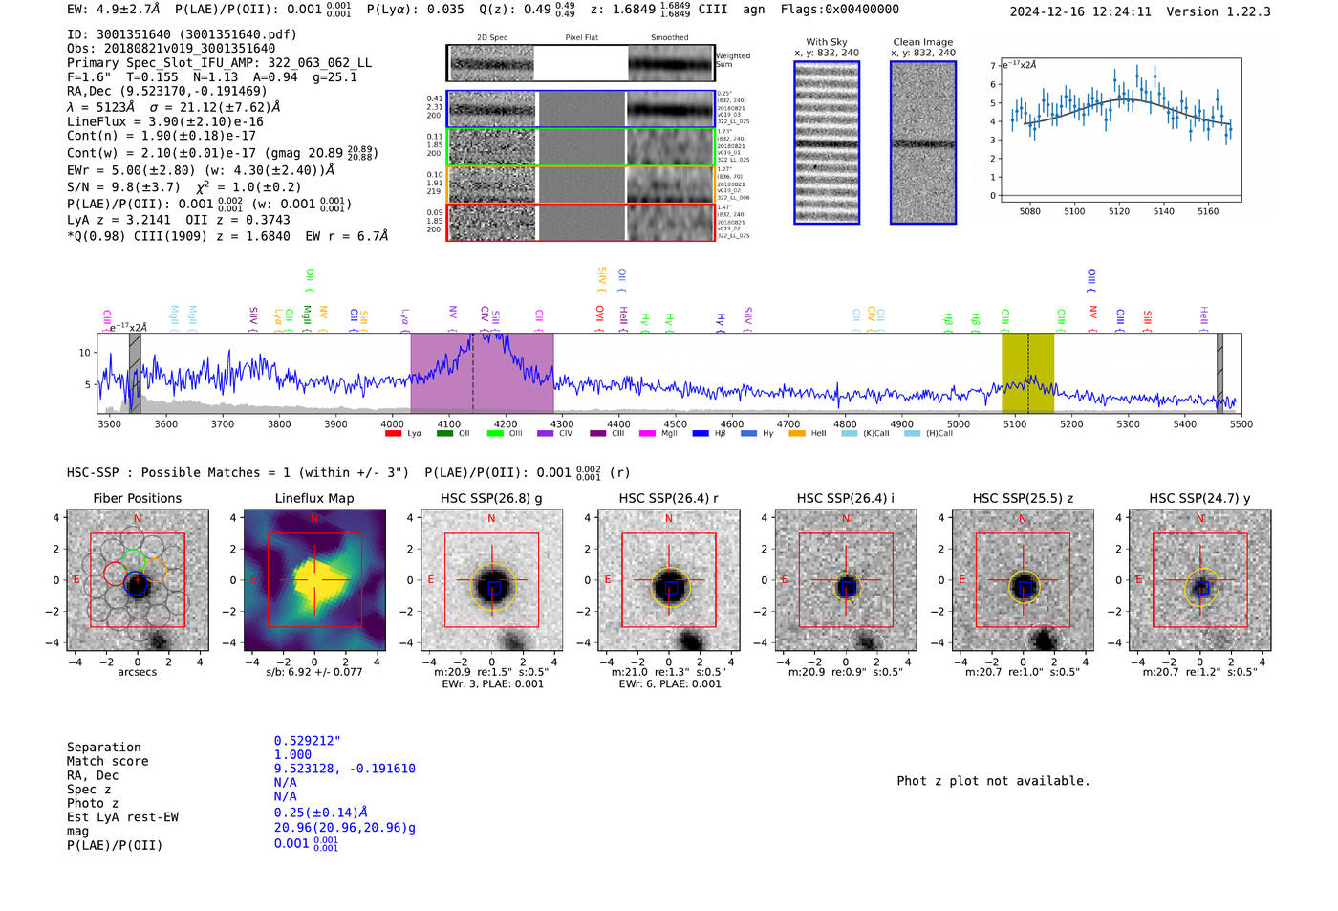
Task: Click the Clean Image 2D cutout
Action: [x=923, y=142]
